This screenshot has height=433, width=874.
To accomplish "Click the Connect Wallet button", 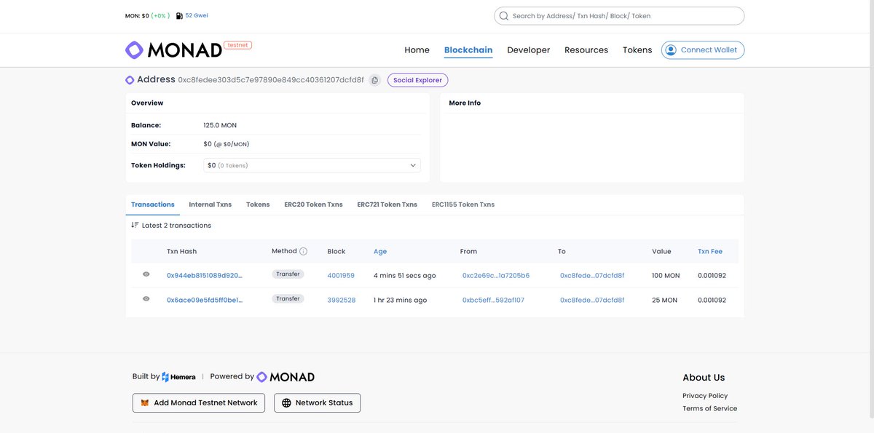I will (703, 50).
